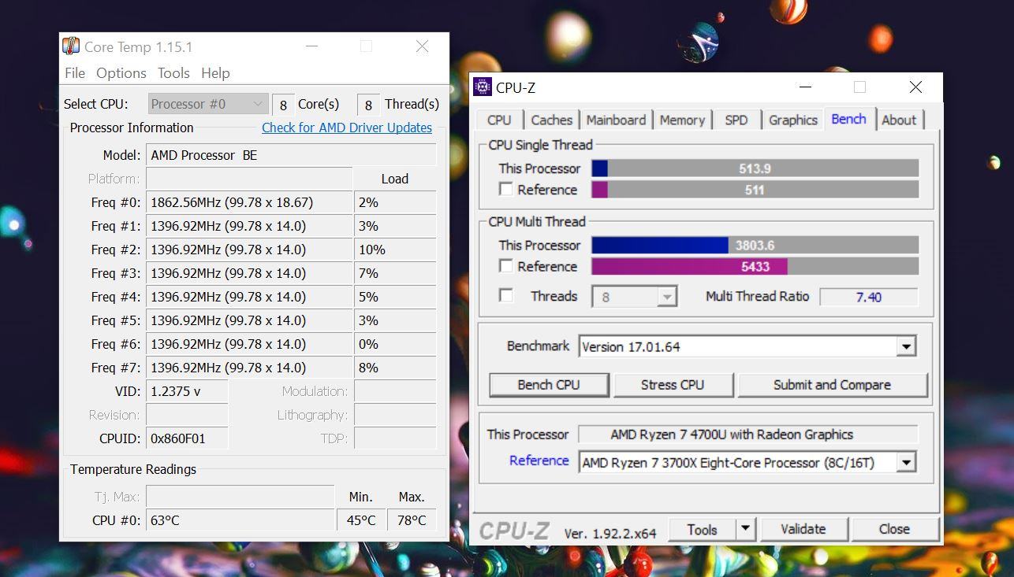
Task: Switch to the Caches tab
Action: [551, 120]
